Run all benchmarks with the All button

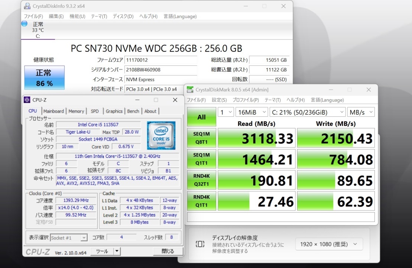point(201,117)
